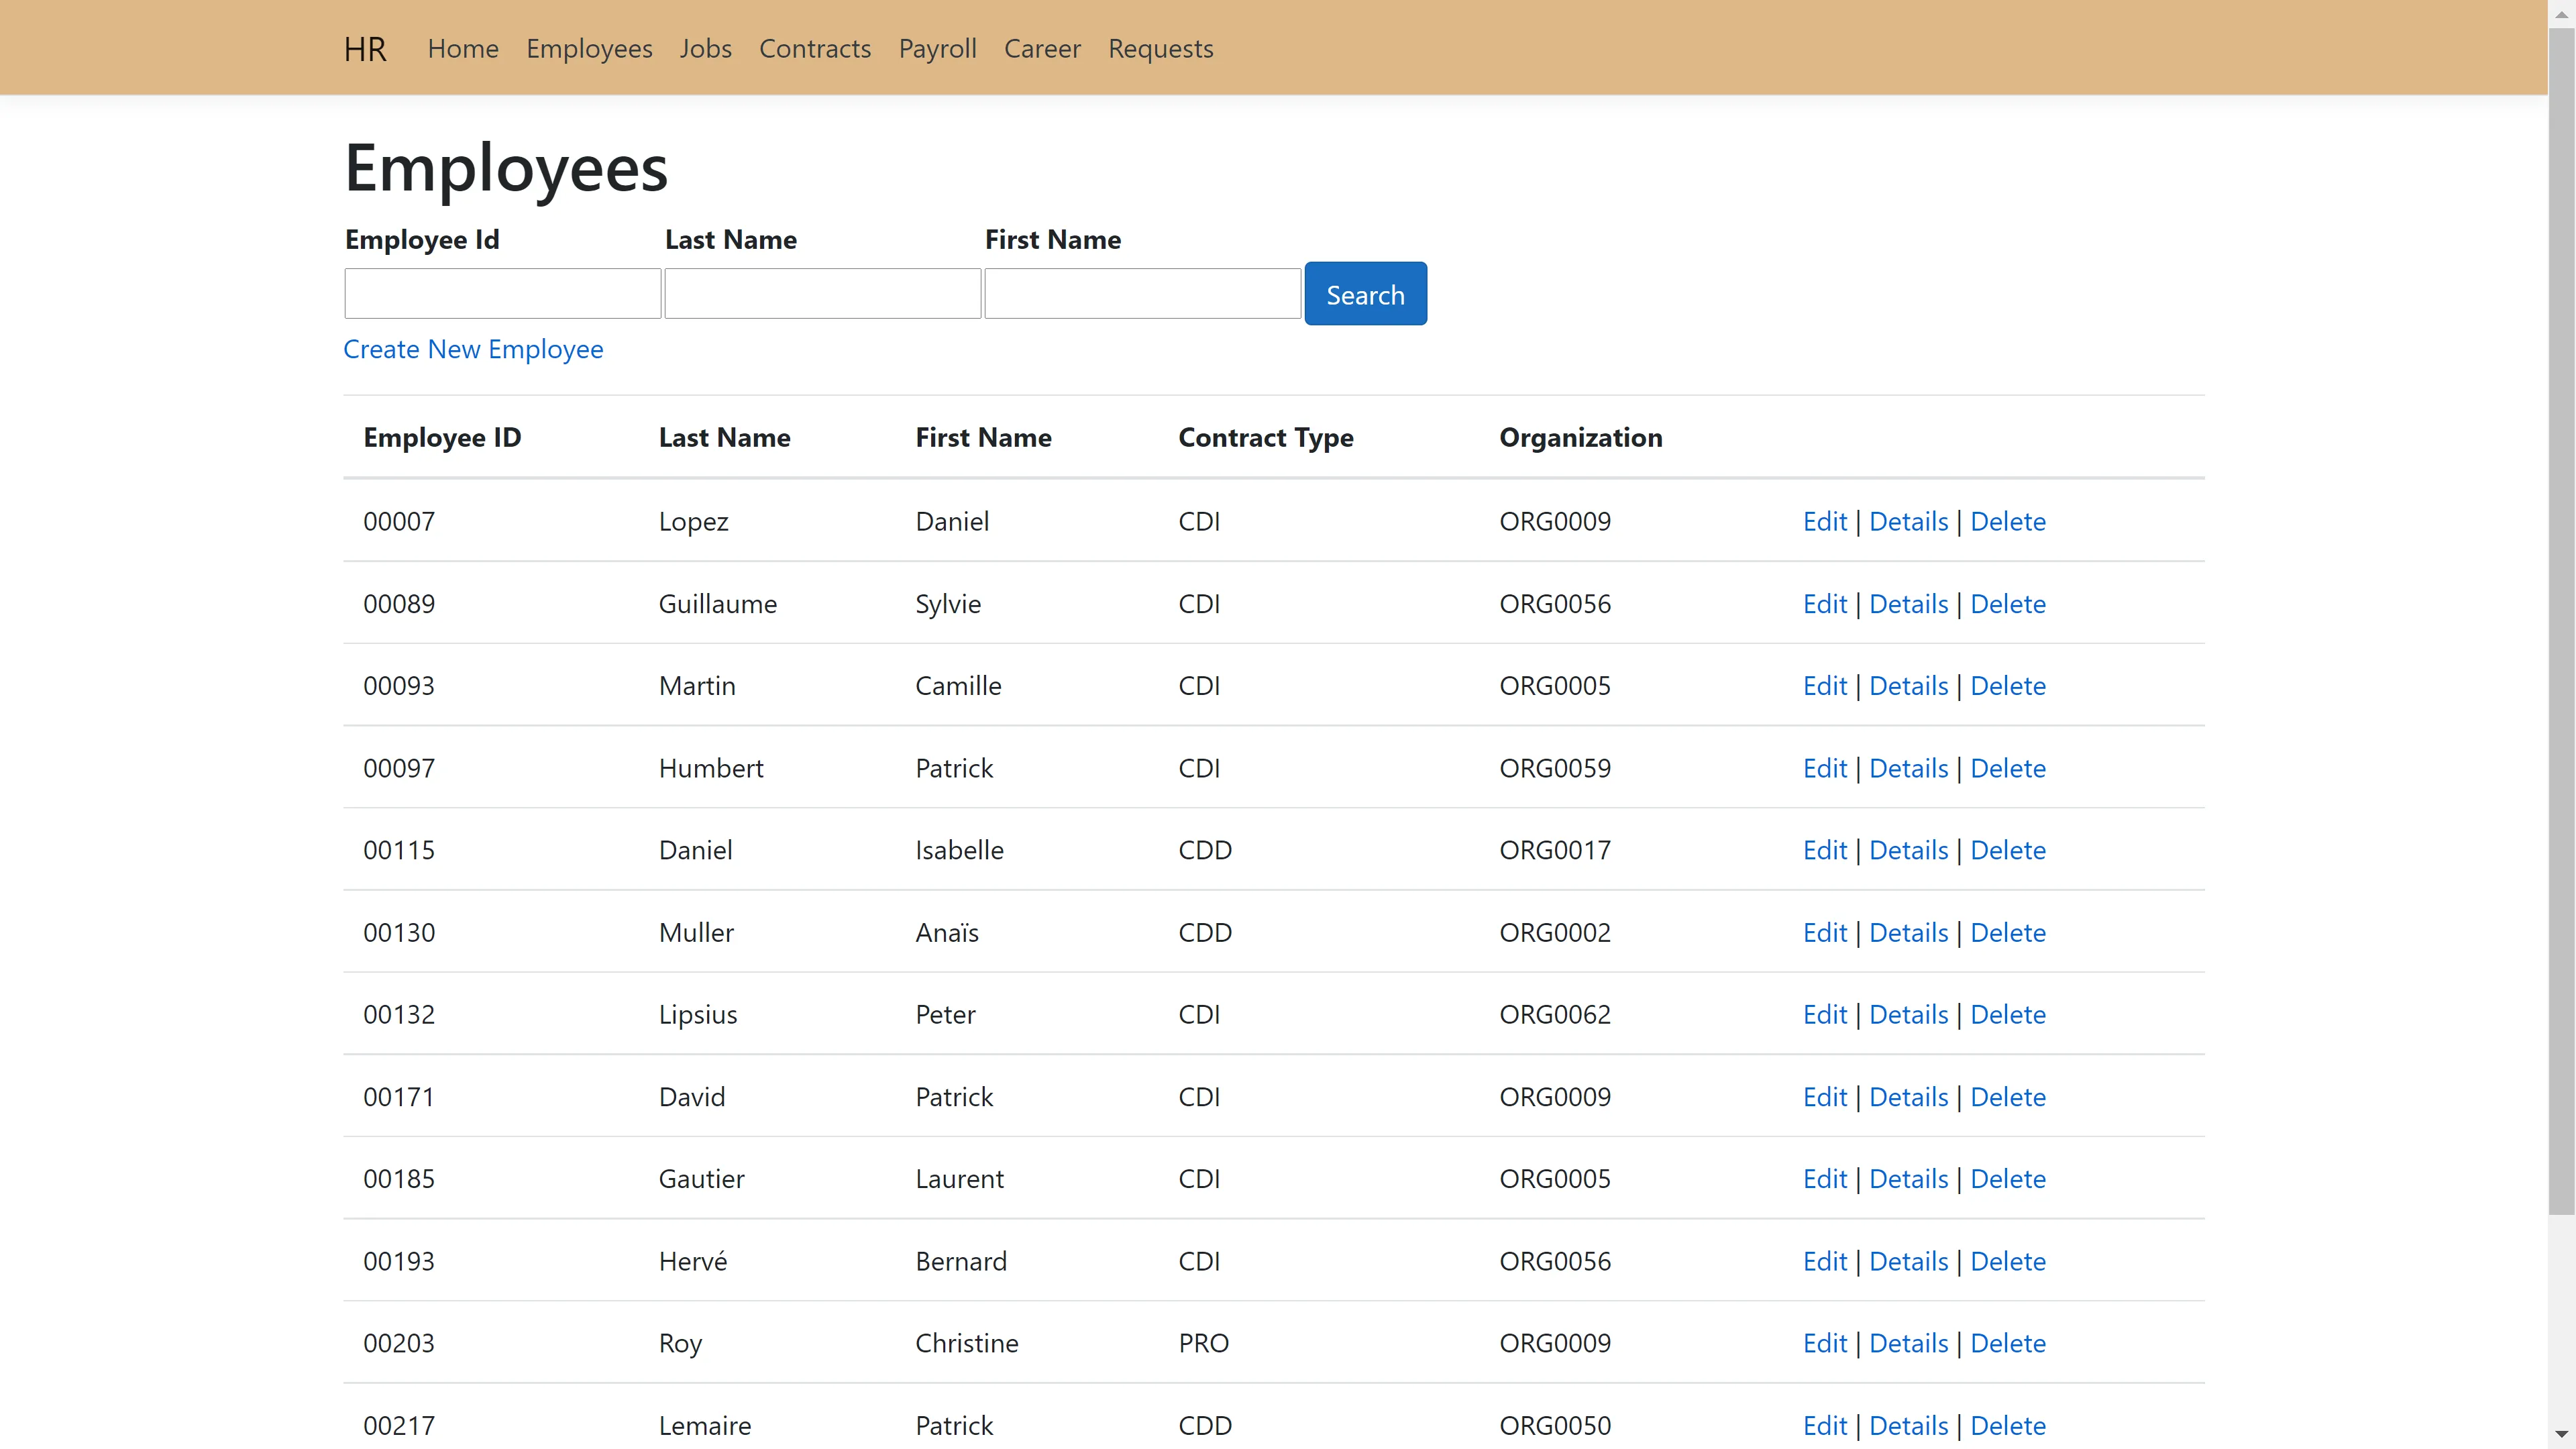
Task: Delete employee 00089 Guillaume
Action: (x=2007, y=604)
